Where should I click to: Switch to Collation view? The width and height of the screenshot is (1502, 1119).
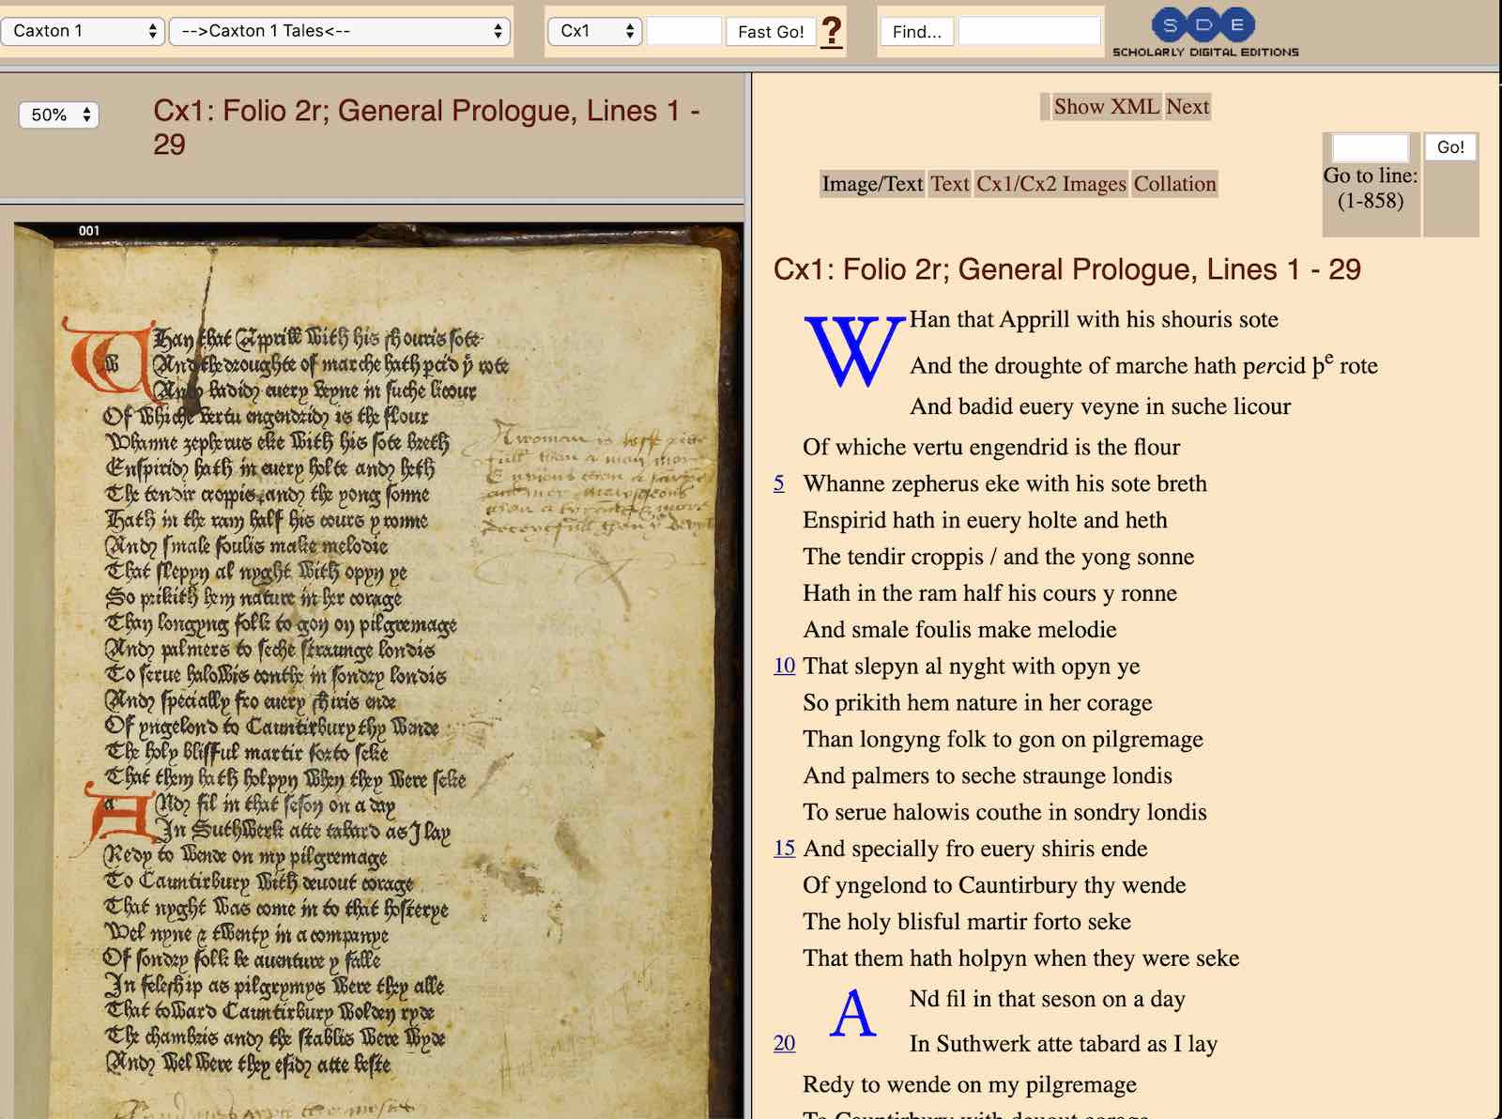(1174, 184)
